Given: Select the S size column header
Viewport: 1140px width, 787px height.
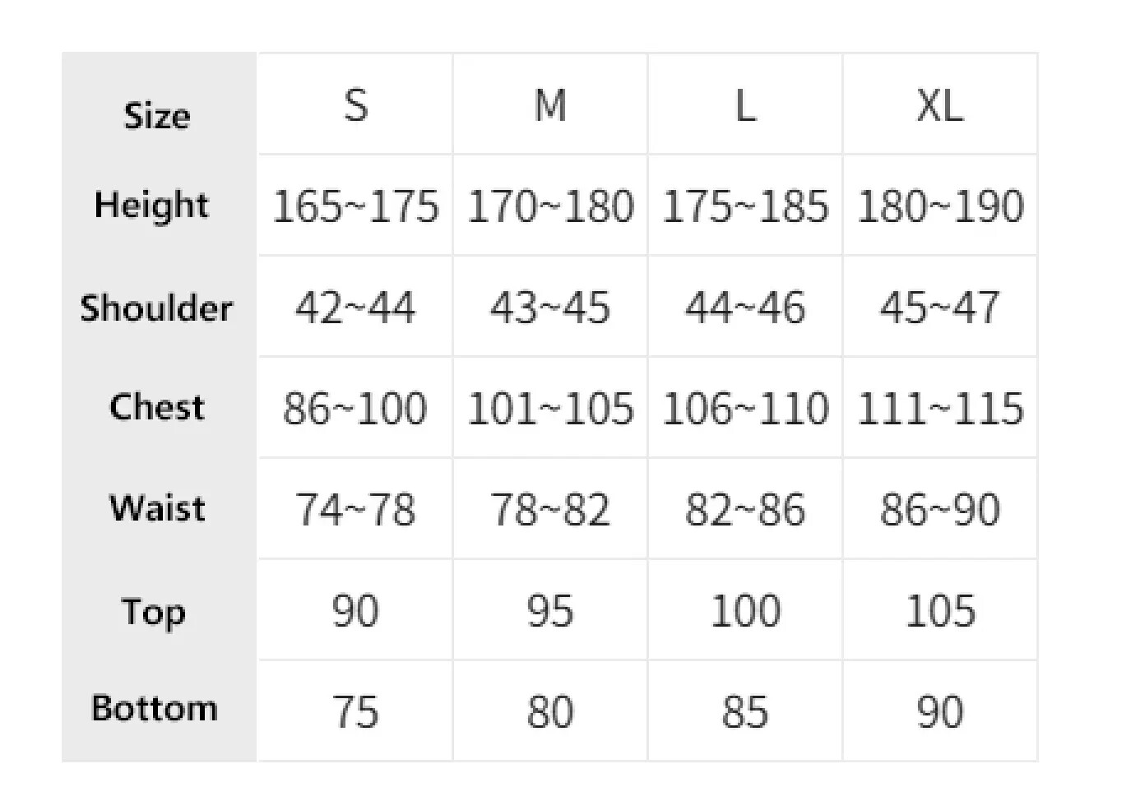Looking at the screenshot, I should (355, 105).
